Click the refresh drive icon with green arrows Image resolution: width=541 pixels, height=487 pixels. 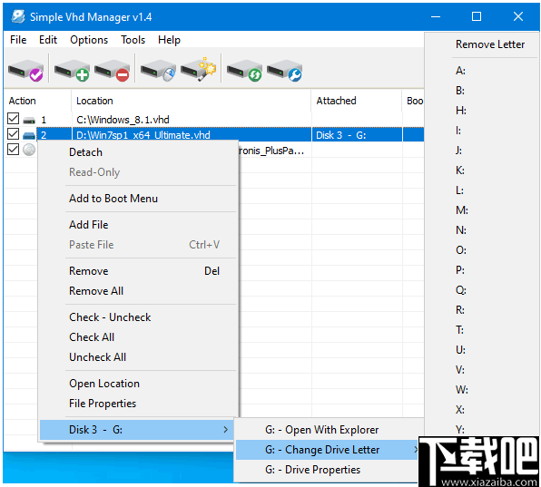click(x=244, y=71)
